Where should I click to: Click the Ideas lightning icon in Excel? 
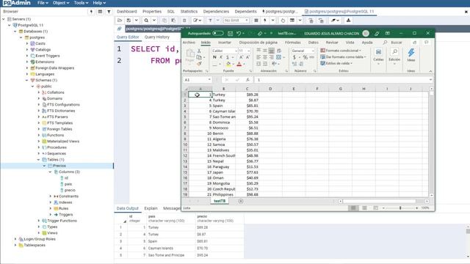click(x=411, y=53)
